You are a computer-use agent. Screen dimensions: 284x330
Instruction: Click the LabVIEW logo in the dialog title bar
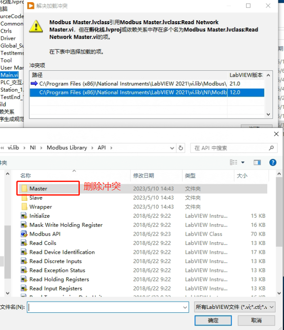coord(30,6)
